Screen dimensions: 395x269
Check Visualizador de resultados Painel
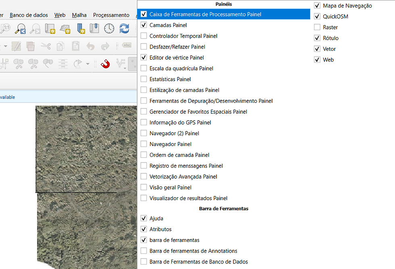pyautogui.click(x=143, y=198)
